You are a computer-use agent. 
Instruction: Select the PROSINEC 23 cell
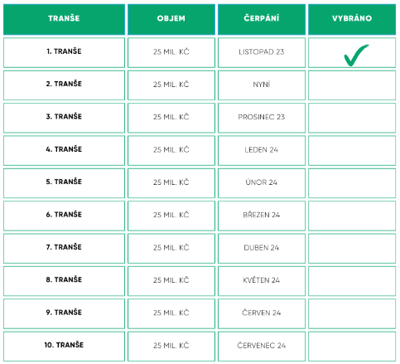click(262, 118)
